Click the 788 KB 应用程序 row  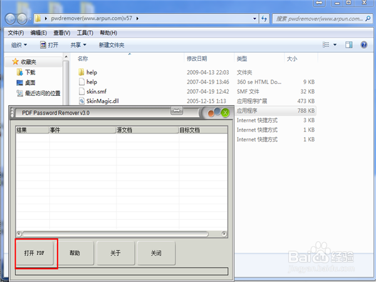(x=275, y=110)
